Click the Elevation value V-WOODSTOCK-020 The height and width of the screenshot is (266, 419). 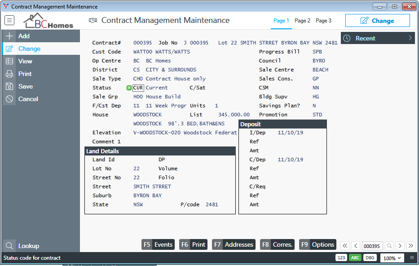[x=157, y=133]
